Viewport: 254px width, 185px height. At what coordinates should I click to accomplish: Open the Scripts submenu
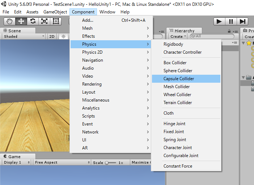pyautogui.click(x=111, y=116)
